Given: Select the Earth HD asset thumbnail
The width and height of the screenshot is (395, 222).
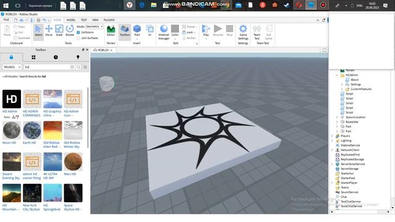Looking at the screenshot, I should coord(32,130).
